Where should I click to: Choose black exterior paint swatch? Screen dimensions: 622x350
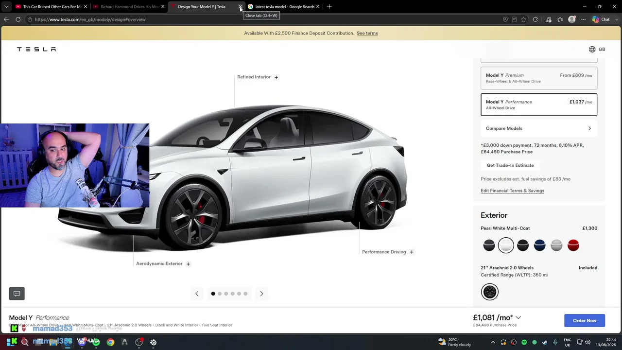point(523,245)
